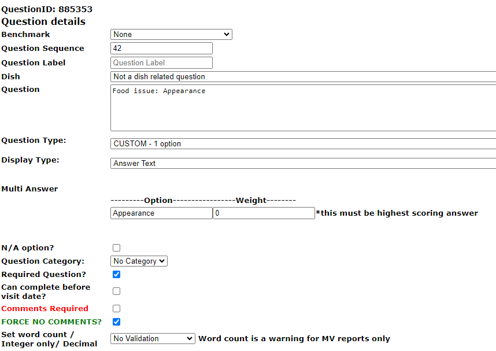Open the No Validation word count dropdown
The width and height of the screenshot is (496, 351).
click(153, 339)
